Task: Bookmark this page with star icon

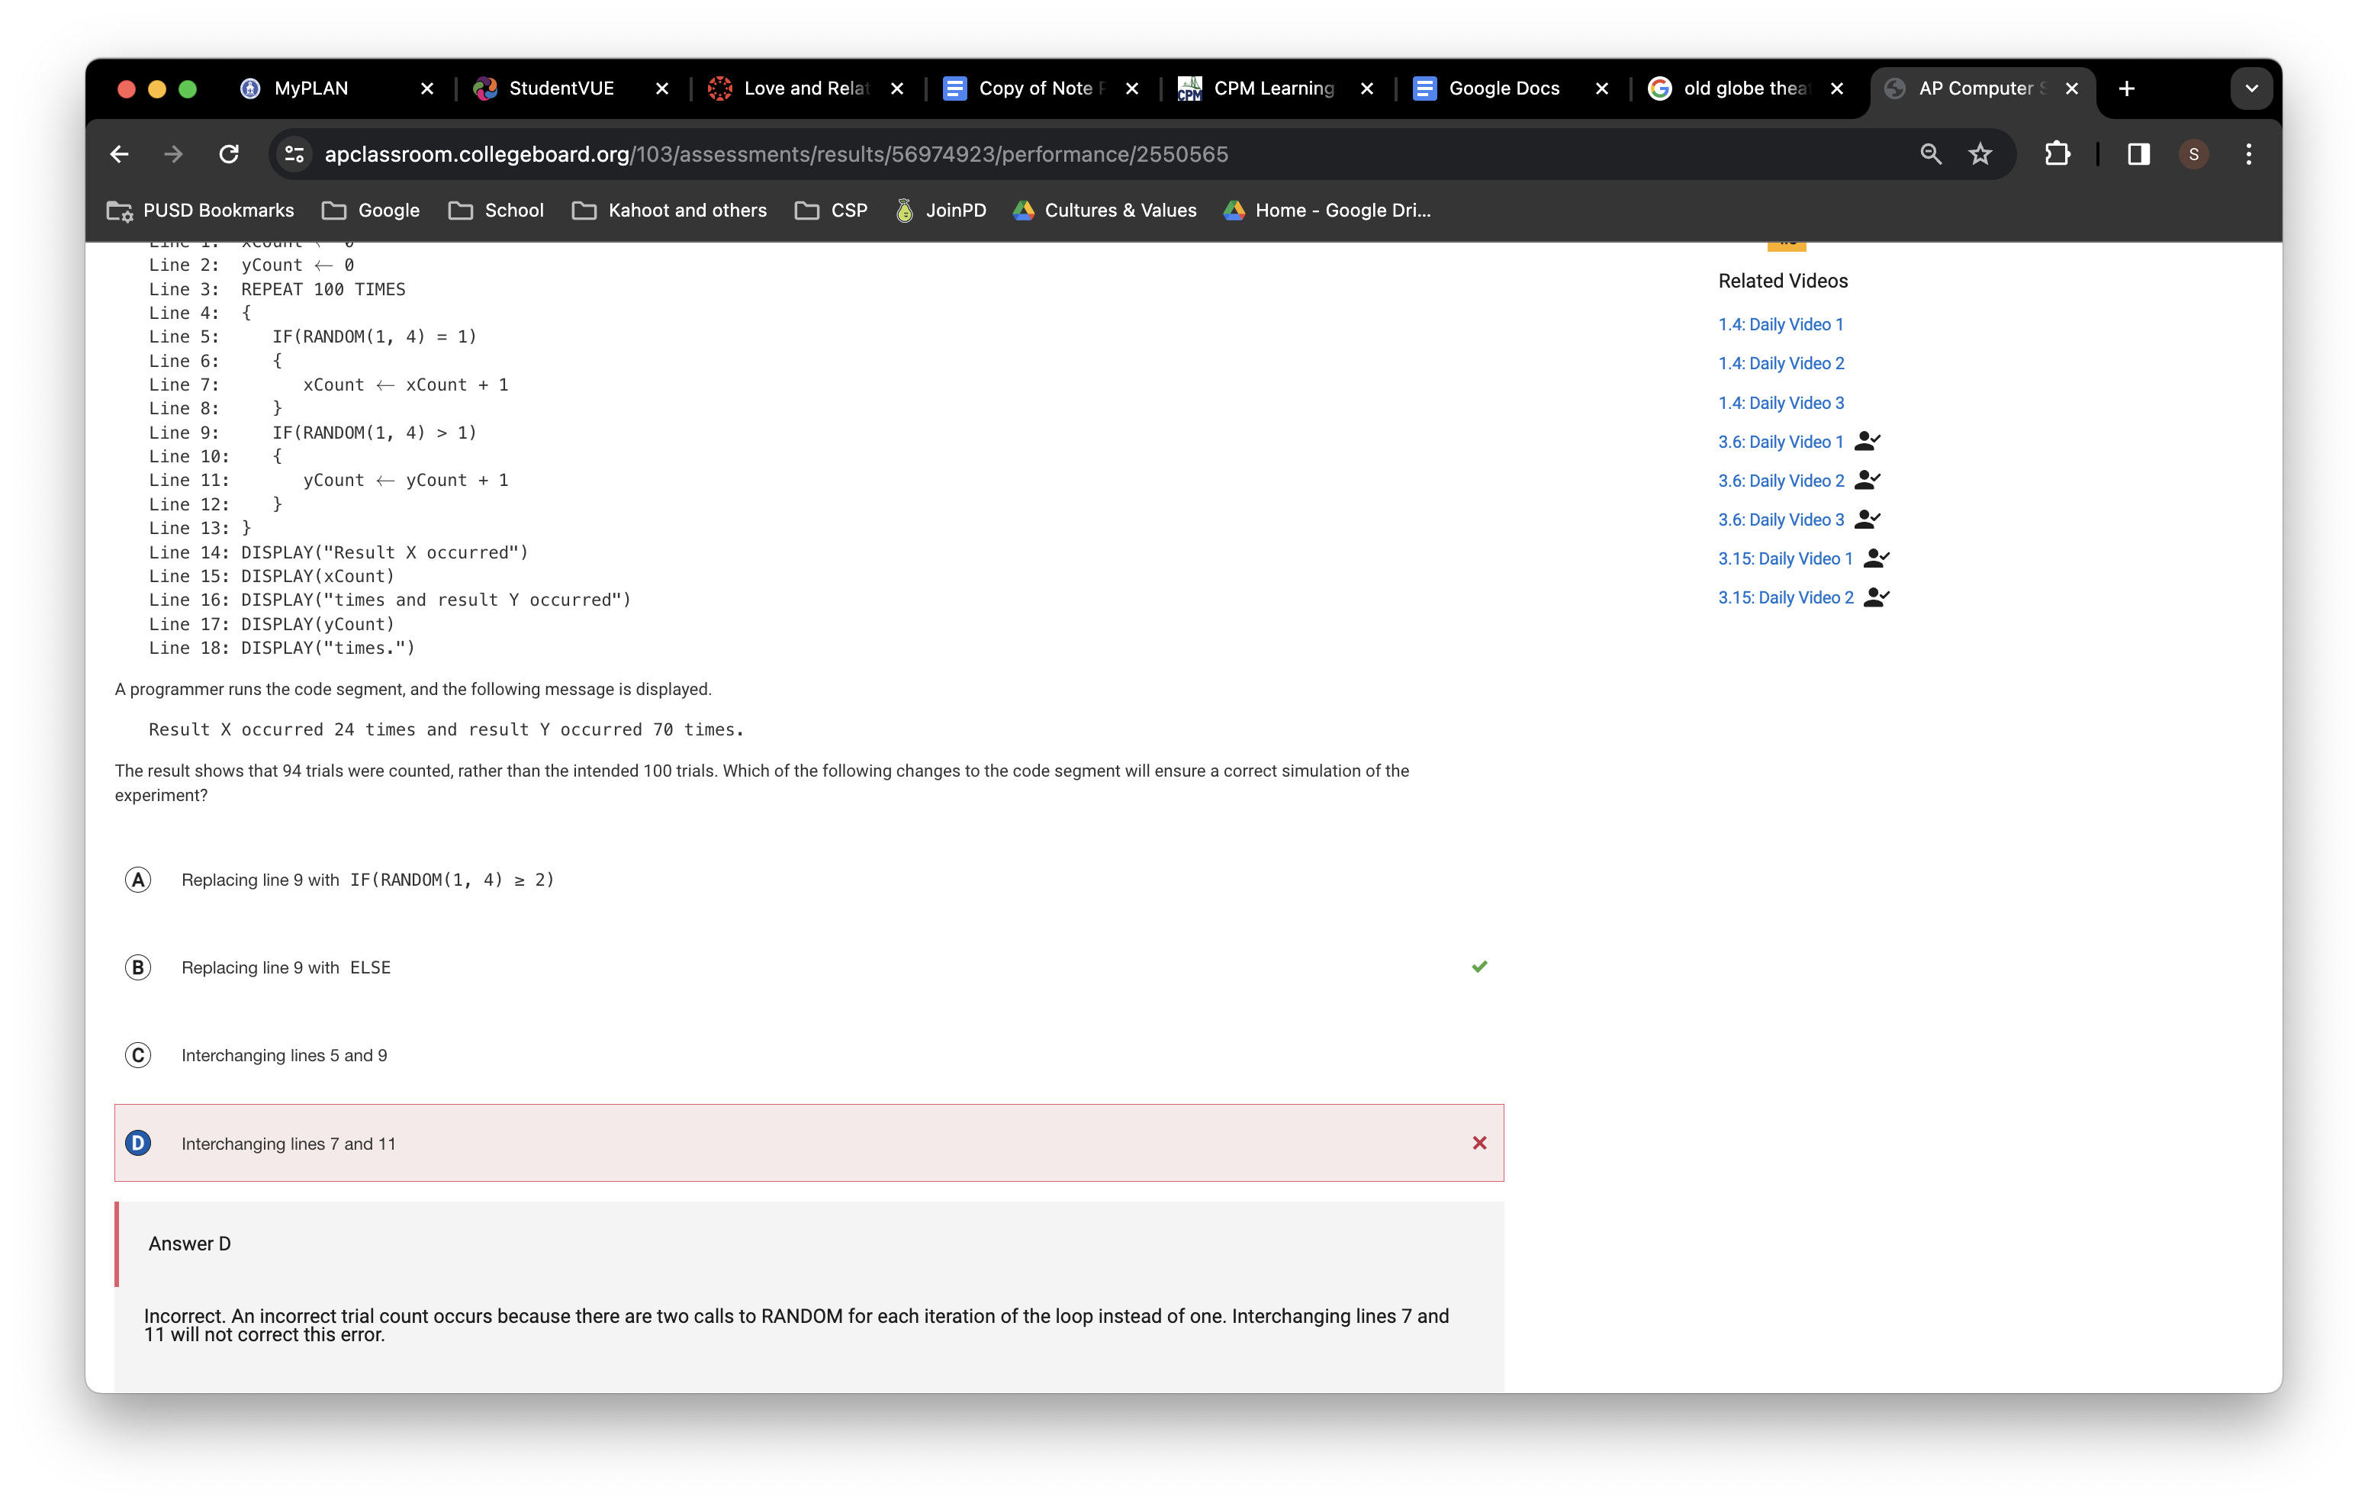Action: click(1980, 154)
